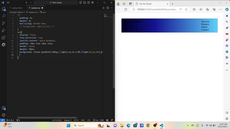Image resolution: width=230 pixels, height=129 pixels.
Task: Open a new tab in Edge
Action: [172, 4]
